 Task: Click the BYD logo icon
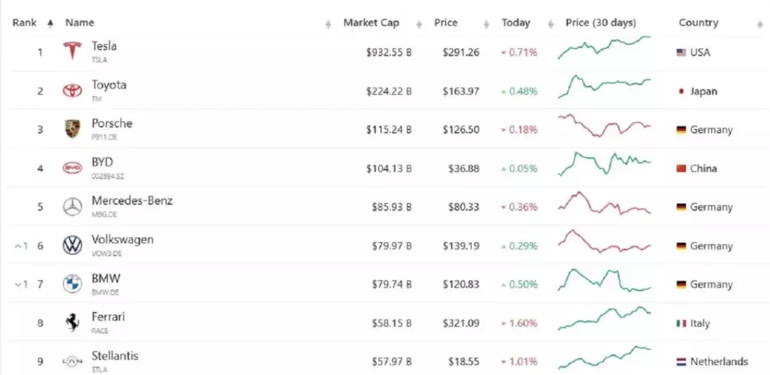click(72, 168)
